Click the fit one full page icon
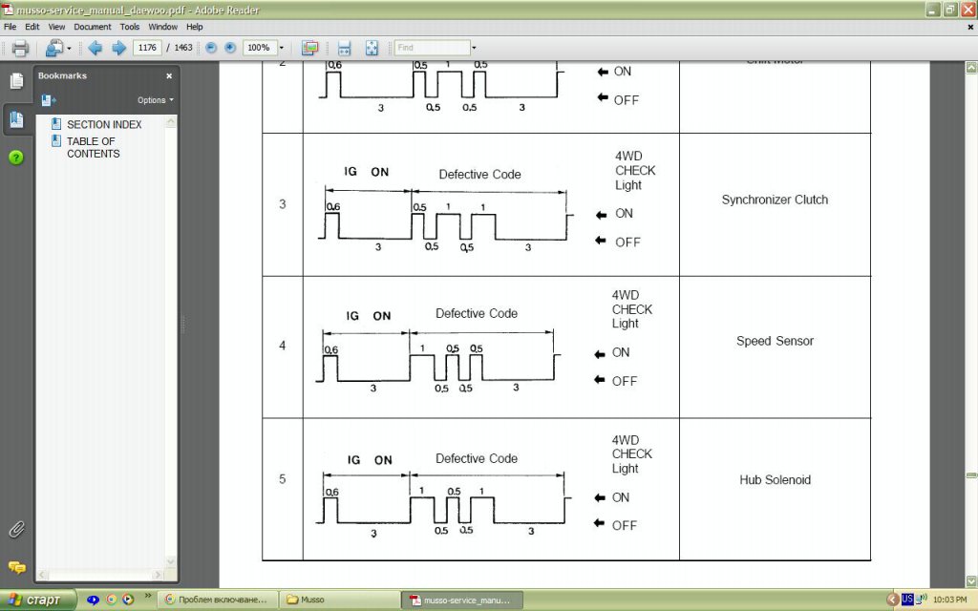Screen dimensions: 978x611 pos(372,48)
